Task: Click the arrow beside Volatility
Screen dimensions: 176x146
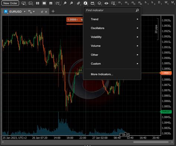Action: [137, 37]
